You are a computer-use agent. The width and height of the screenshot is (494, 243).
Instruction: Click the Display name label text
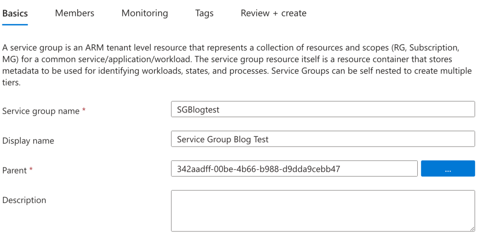[x=28, y=141]
